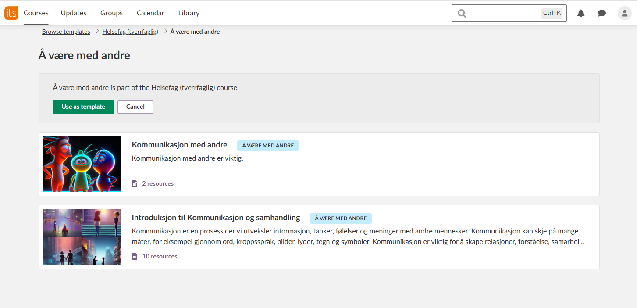Viewport: 637px width, 308px height.
Task: Go to Groups in top navigation
Action: click(x=111, y=13)
